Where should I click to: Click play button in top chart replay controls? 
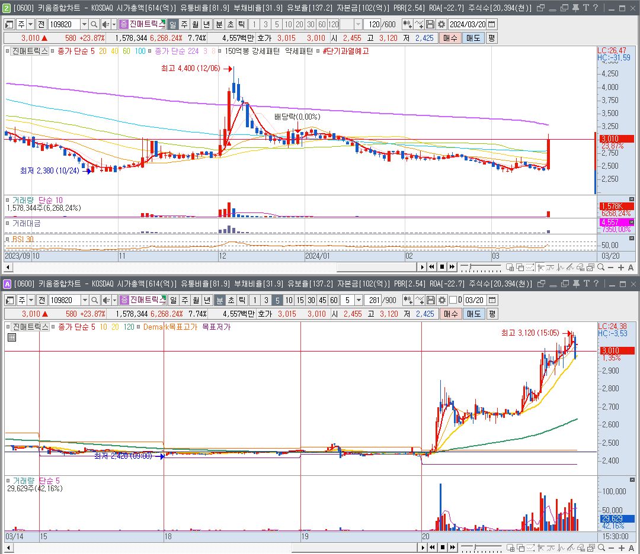tap(422, 268)
